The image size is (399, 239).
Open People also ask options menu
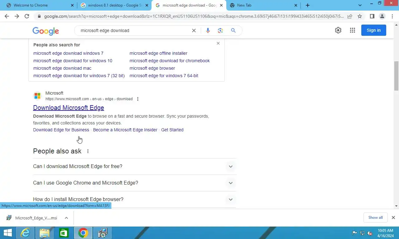[88, 151]
